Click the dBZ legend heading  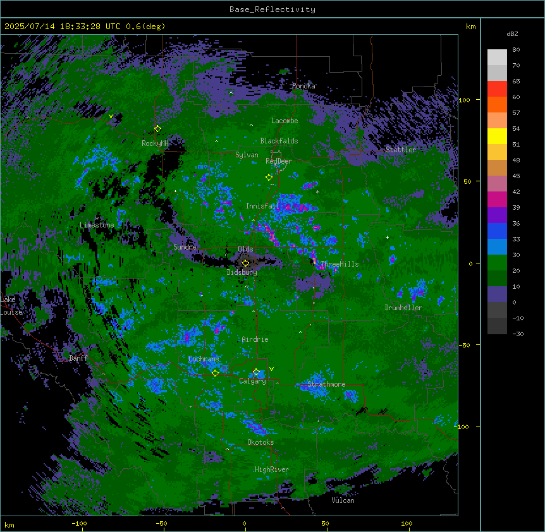[512, 34]
